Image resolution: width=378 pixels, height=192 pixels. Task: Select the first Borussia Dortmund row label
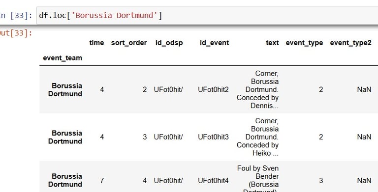65,90
